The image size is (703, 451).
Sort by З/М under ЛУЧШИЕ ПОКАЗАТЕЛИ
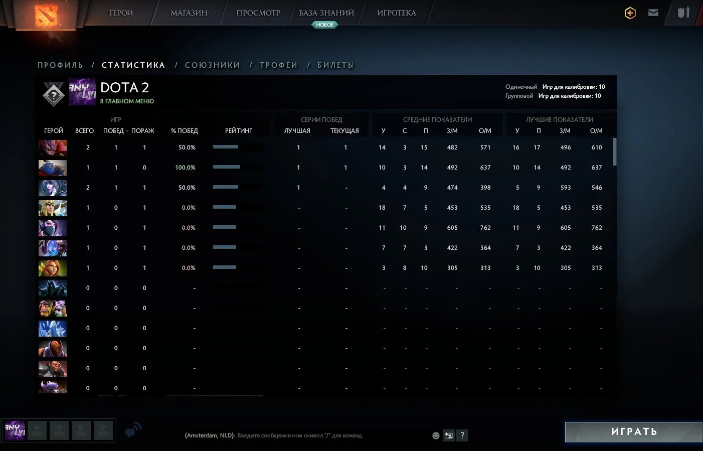click(565, 130)
